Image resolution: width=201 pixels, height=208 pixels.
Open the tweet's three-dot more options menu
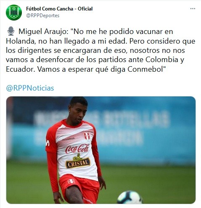click(193, 9)
